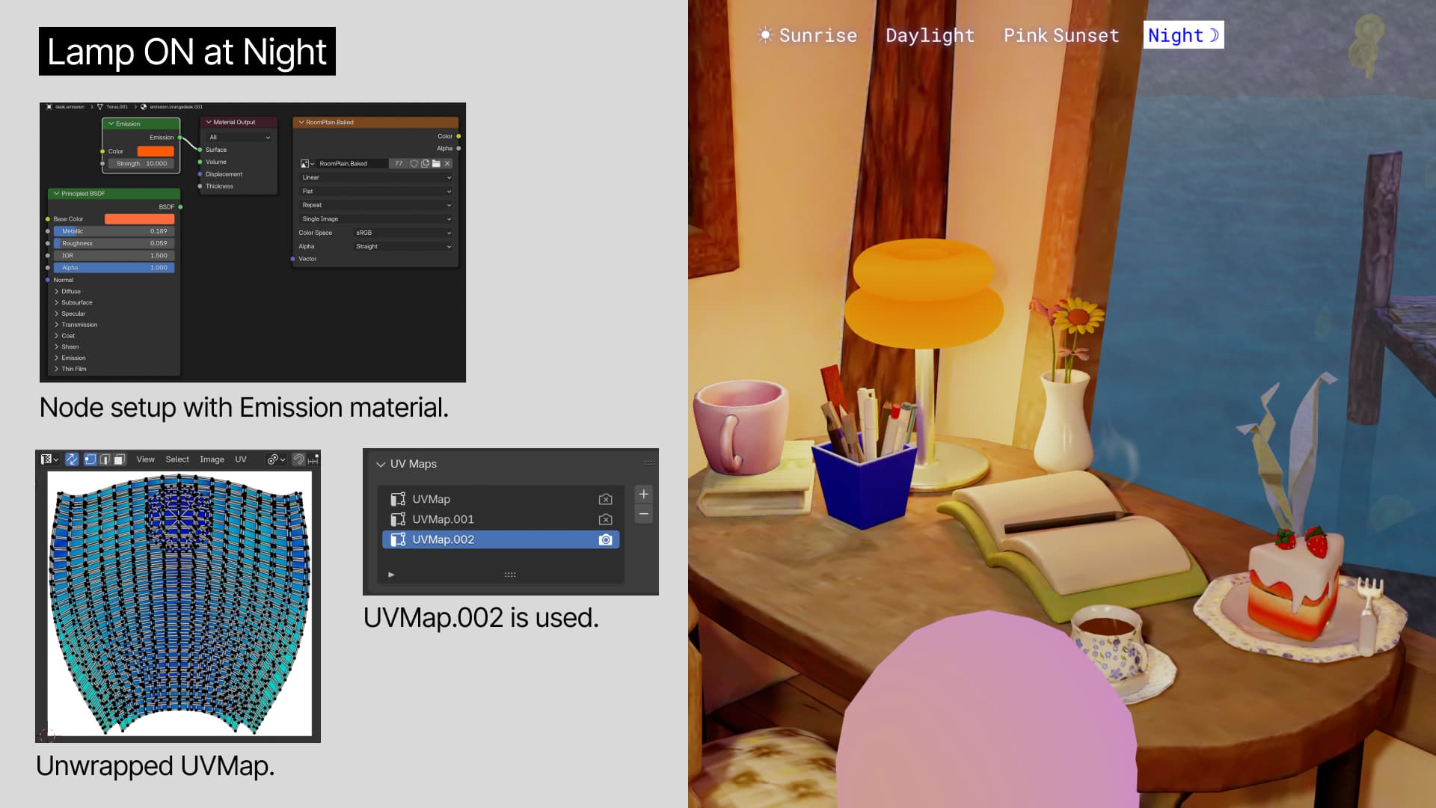
Task: Collapse the Emission node header
Action: 111,123
